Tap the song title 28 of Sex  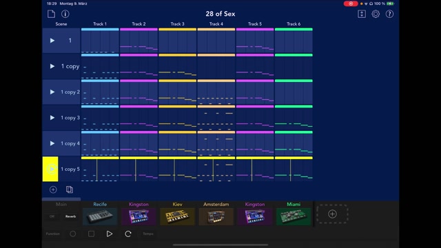[220, 14]
